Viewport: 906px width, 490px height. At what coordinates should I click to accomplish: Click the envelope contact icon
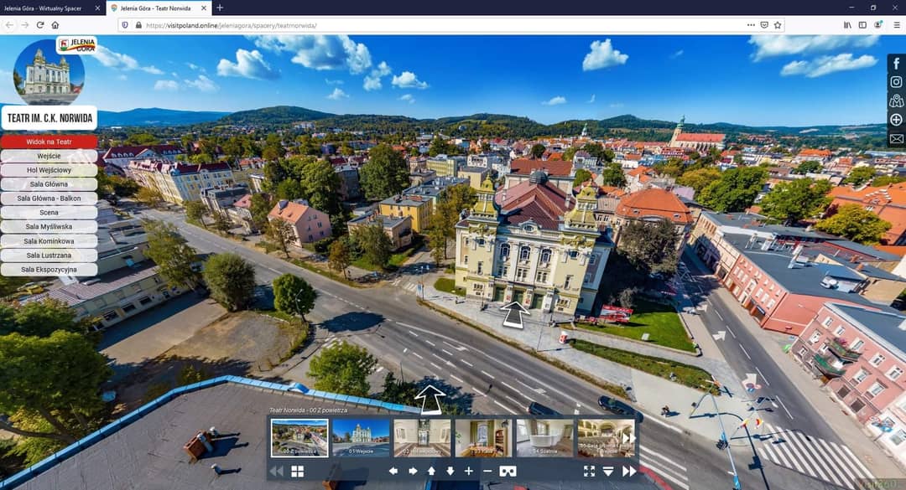click(x=896, y=138)
